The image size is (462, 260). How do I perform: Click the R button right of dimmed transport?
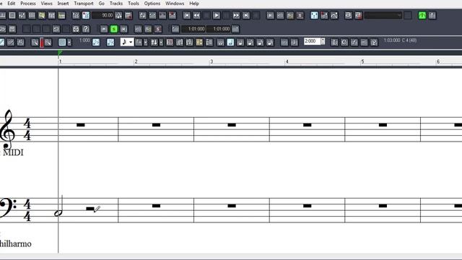pyautogui.click(x=270, y=15)
